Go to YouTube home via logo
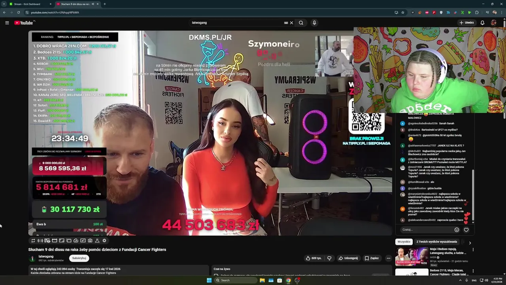506x285 pixels. (x=24, y=23)
